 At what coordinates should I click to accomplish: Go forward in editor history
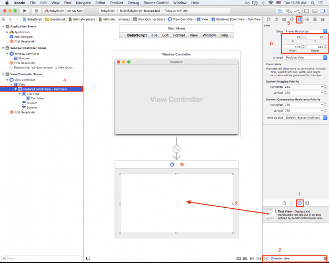(x=17, y=19)
